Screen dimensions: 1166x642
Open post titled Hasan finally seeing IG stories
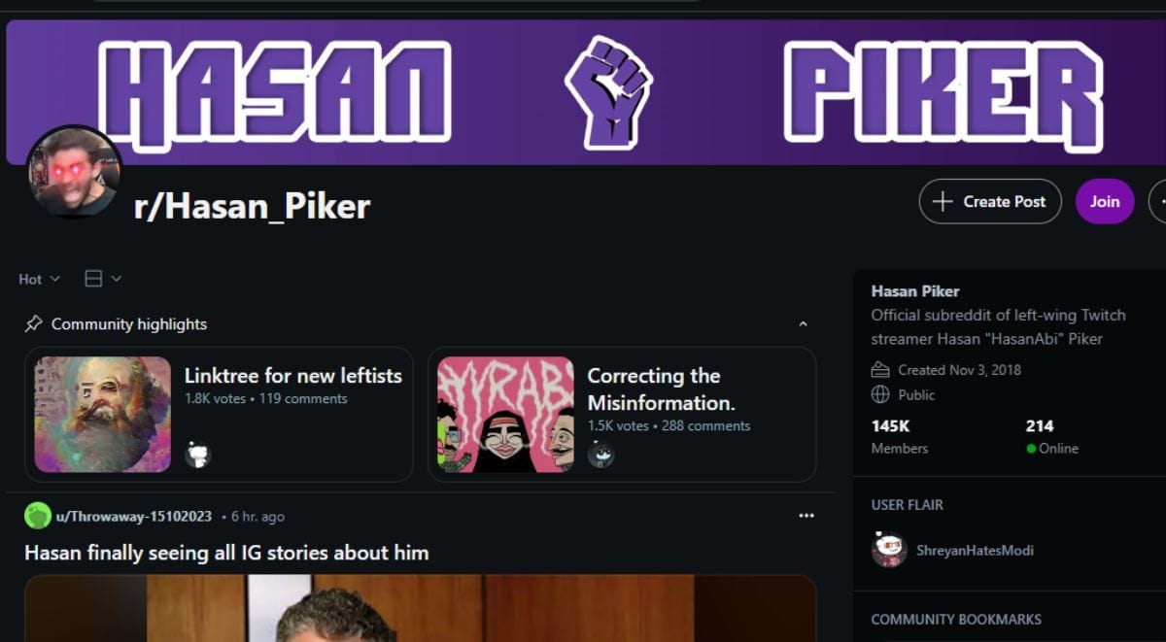[226, 553]
